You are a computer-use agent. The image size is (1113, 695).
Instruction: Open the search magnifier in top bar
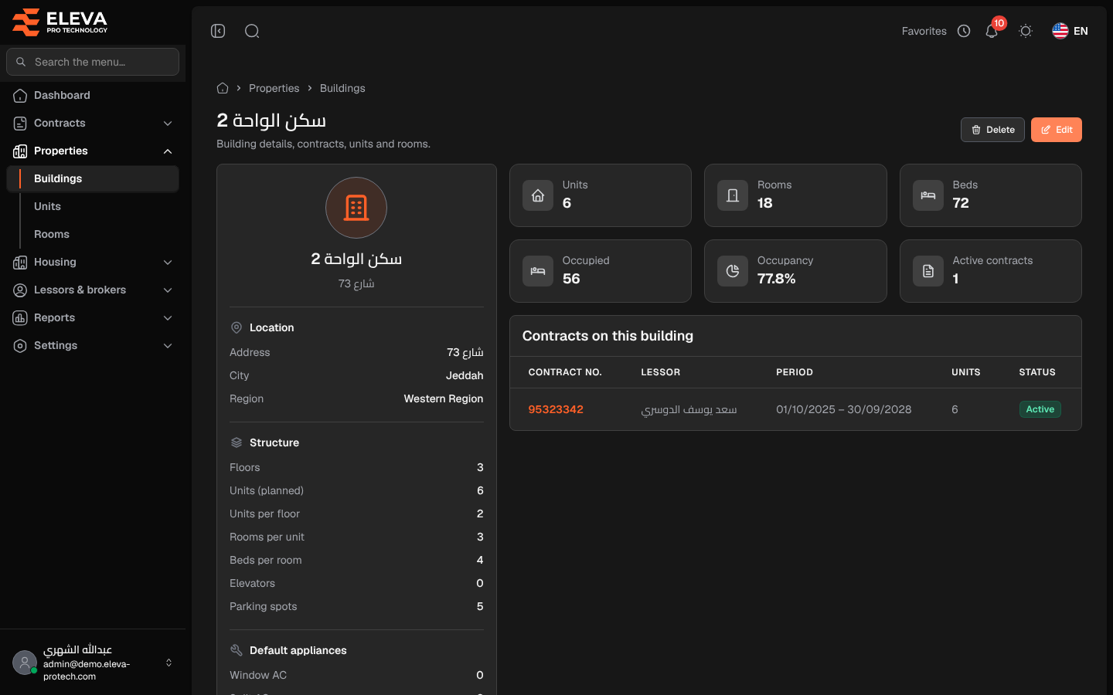point(252,31)
